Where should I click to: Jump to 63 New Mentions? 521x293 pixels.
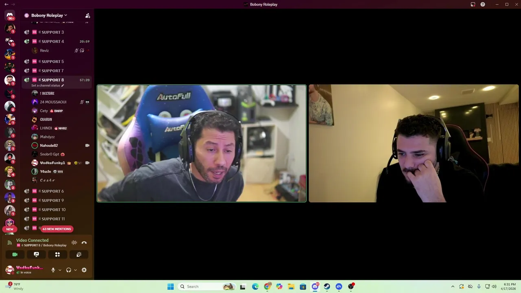[x=57, y=229]
